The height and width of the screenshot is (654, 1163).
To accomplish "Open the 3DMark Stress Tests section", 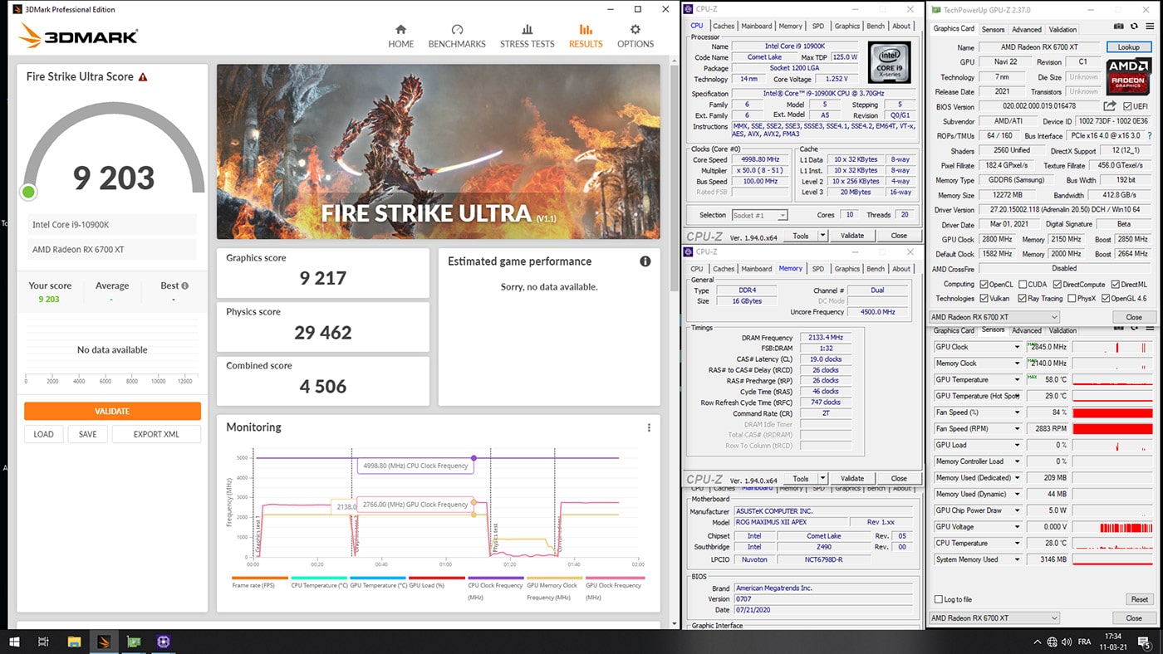I will [527, 37].
